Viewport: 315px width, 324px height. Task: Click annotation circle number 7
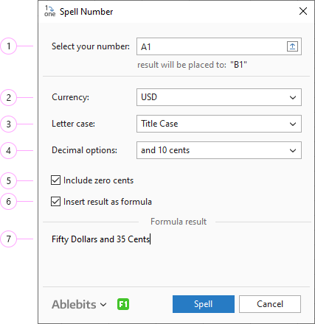(x=9, y=239)
